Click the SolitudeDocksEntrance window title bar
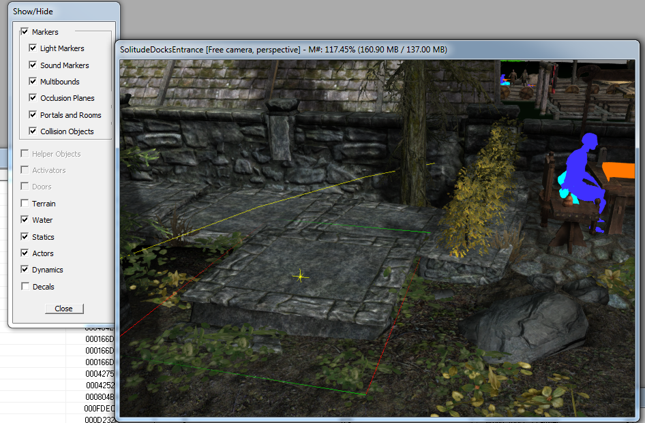Image resolution: width=645 pixels, height=423 pixels. coord(377,50)
